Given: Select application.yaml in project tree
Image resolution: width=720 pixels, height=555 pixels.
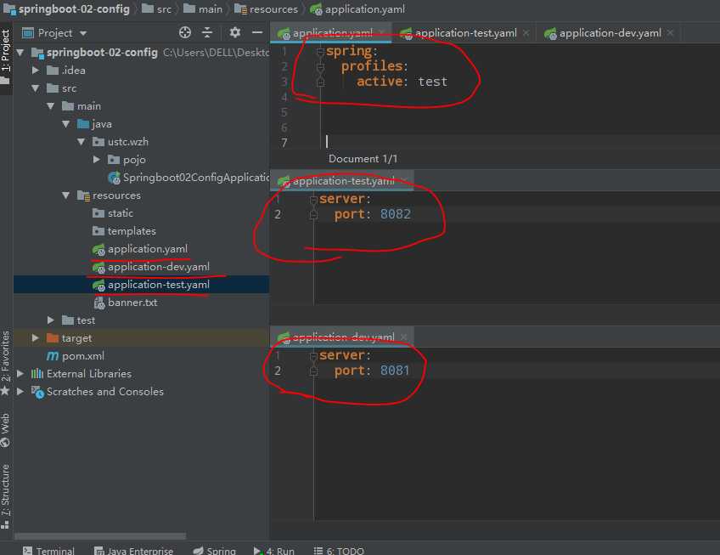Looking at the screenshot, I should coord(148,249).
